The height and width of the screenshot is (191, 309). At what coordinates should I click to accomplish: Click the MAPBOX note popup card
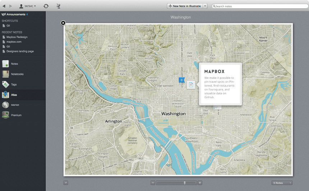220,84
